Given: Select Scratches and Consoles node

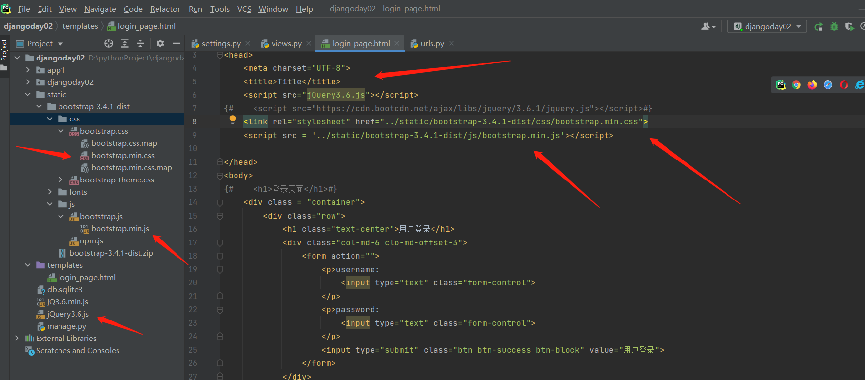Looking at the screenshot, I should point(78,350).
